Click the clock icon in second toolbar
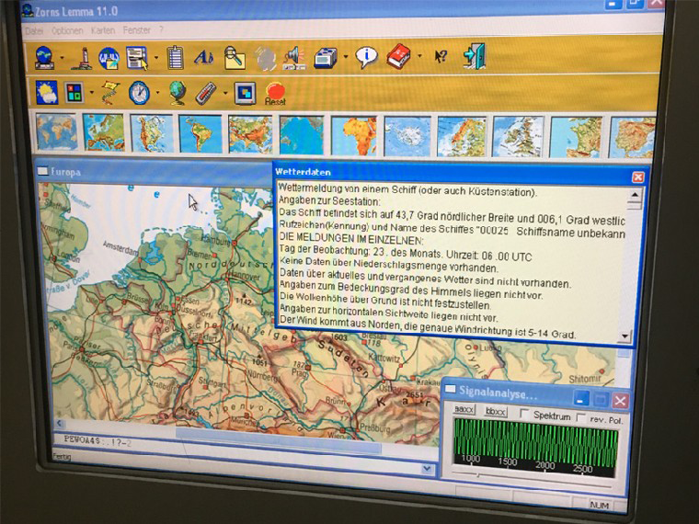Screen dimensions: 699x524 (139, 92)
